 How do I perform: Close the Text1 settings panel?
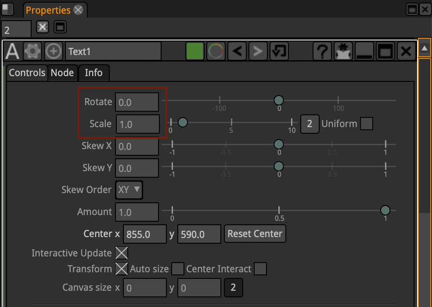pos(406,51)
